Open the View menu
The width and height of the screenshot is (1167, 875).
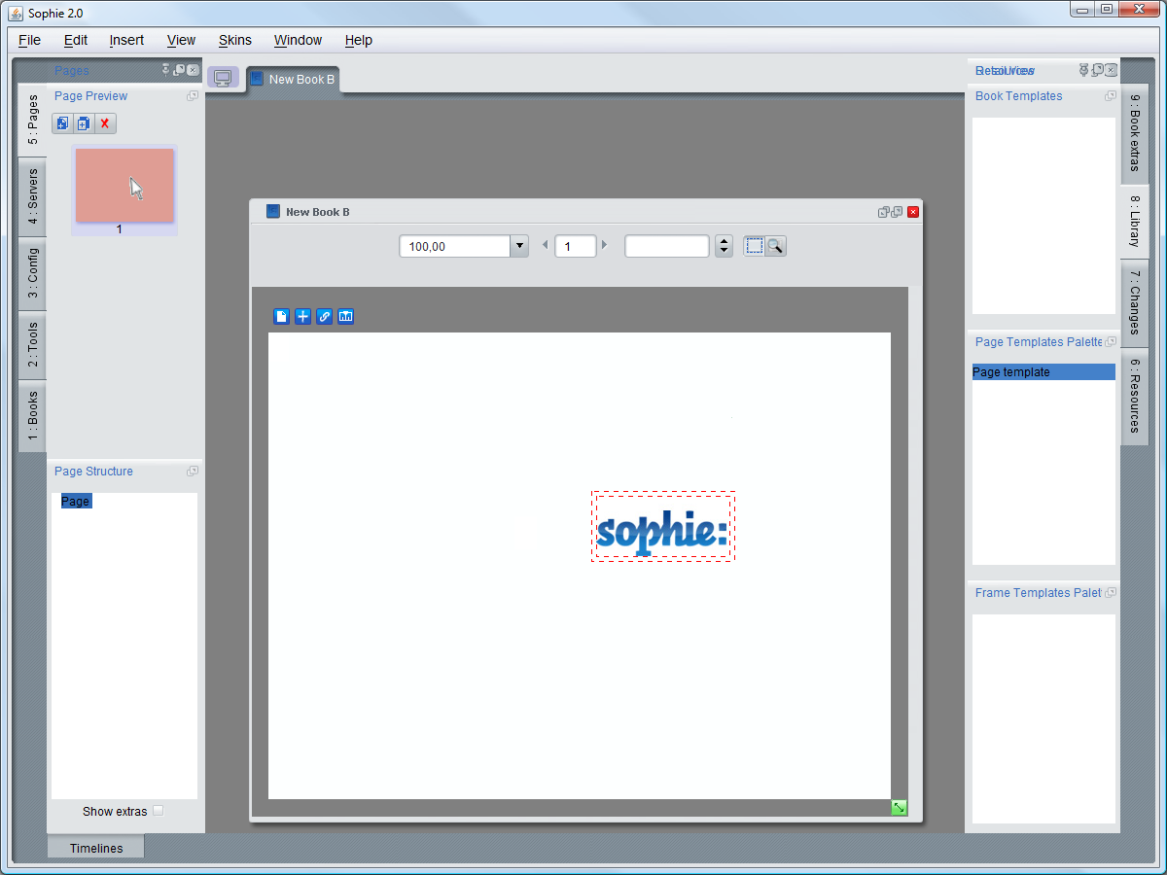[x=182, y=40]
